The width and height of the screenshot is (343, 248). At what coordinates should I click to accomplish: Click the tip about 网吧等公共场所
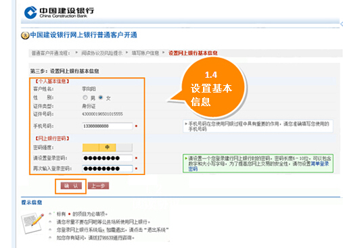[x=104, y=222]
